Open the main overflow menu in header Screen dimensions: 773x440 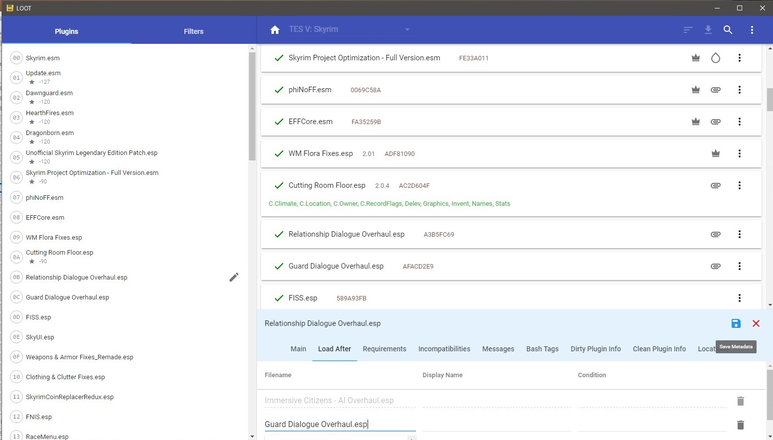coord(752,30)
